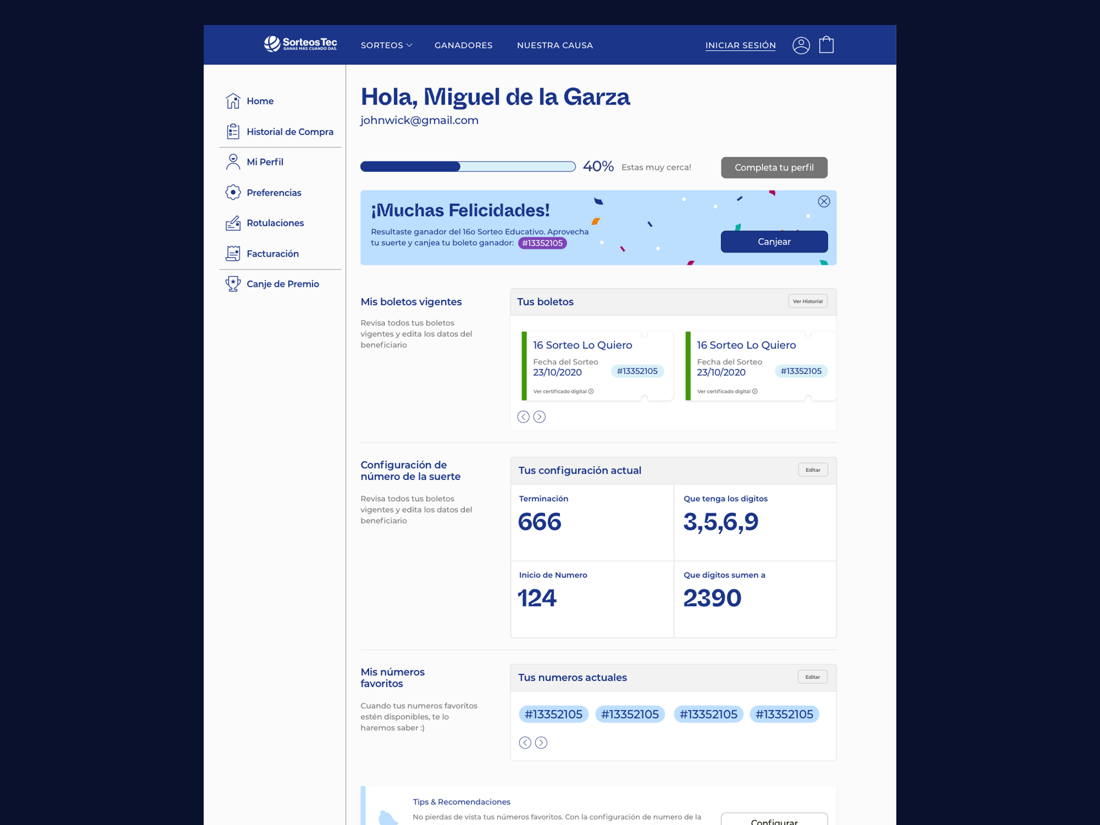Open the GANADORES menu item
The image size is (1100, 825).
(x=463, y=45)
